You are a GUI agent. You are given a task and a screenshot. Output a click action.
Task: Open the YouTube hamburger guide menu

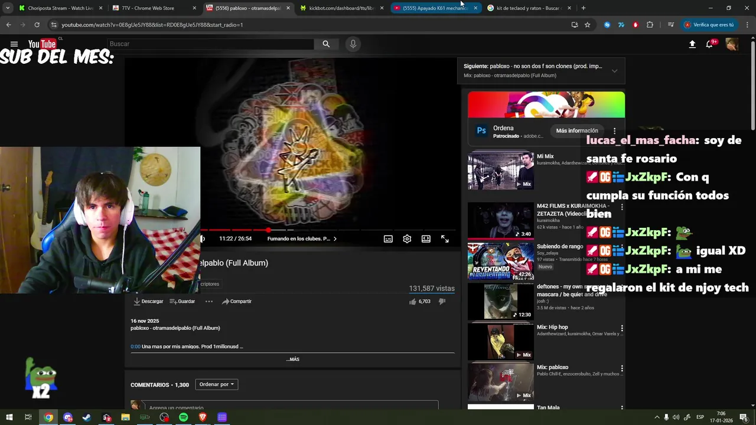[14, 44]
